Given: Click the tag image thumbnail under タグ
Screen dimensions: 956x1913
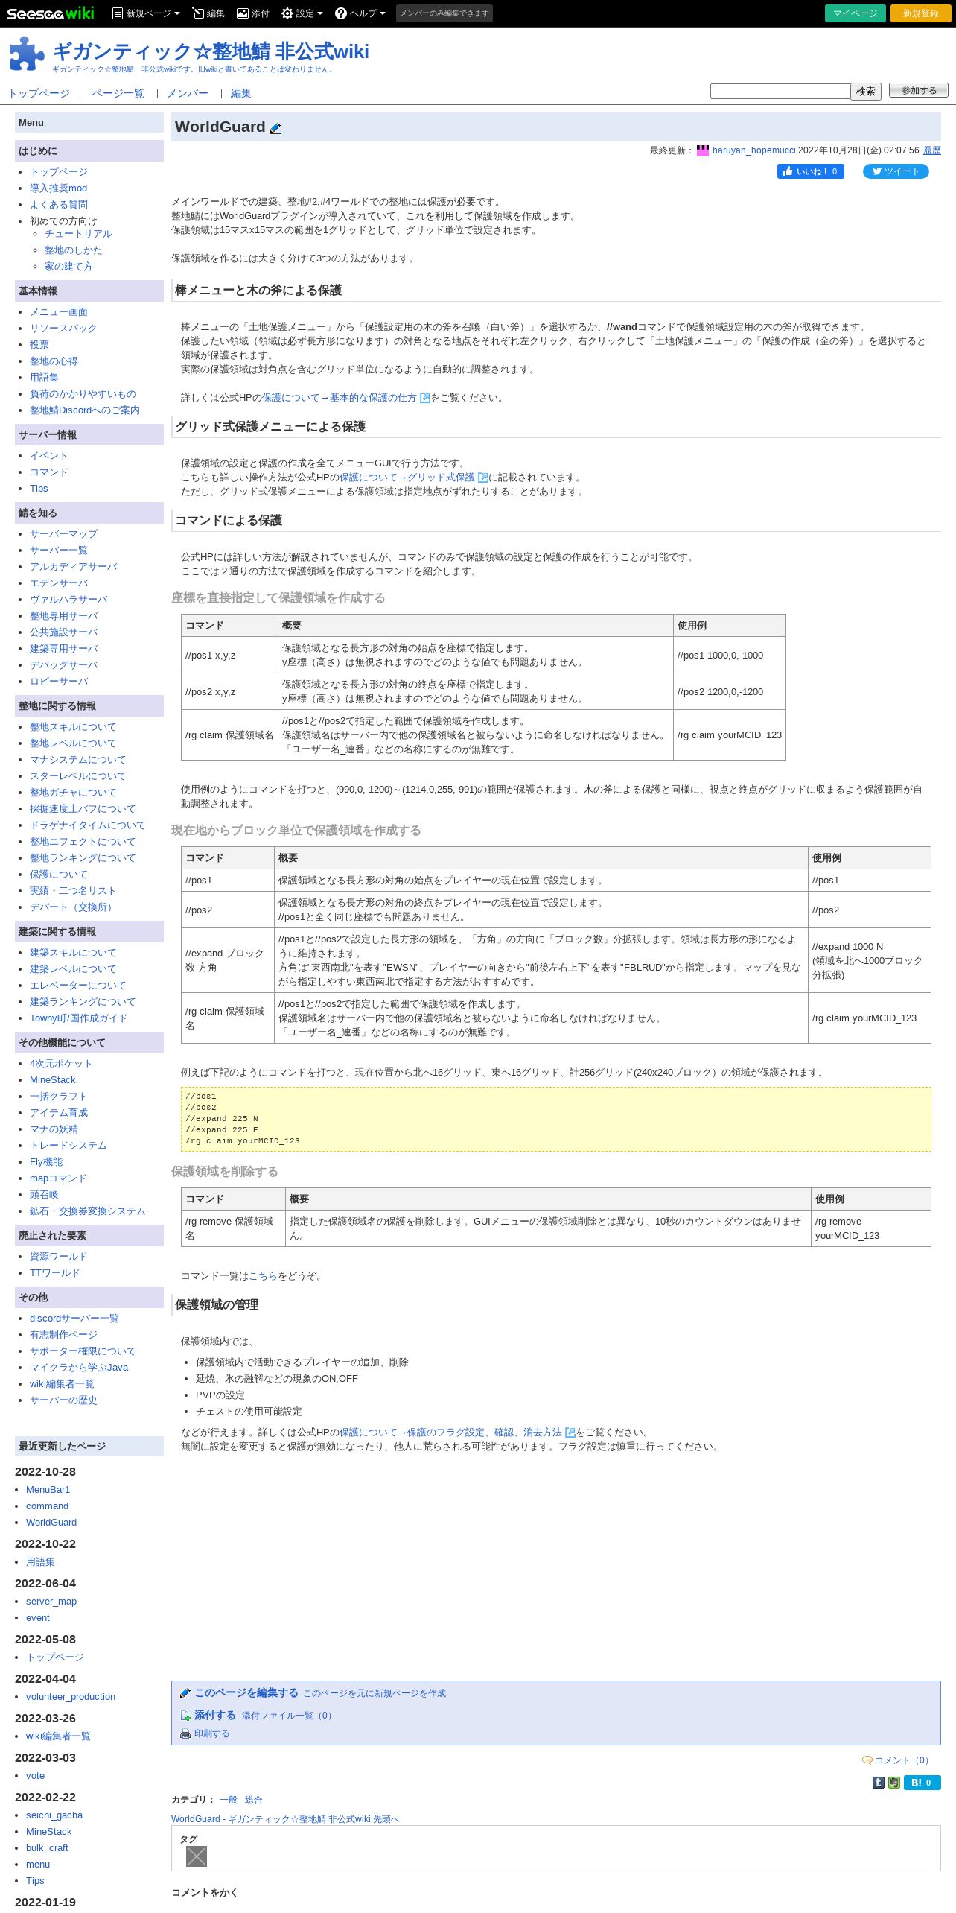Looking at the screenshot, I should 197,1856.
